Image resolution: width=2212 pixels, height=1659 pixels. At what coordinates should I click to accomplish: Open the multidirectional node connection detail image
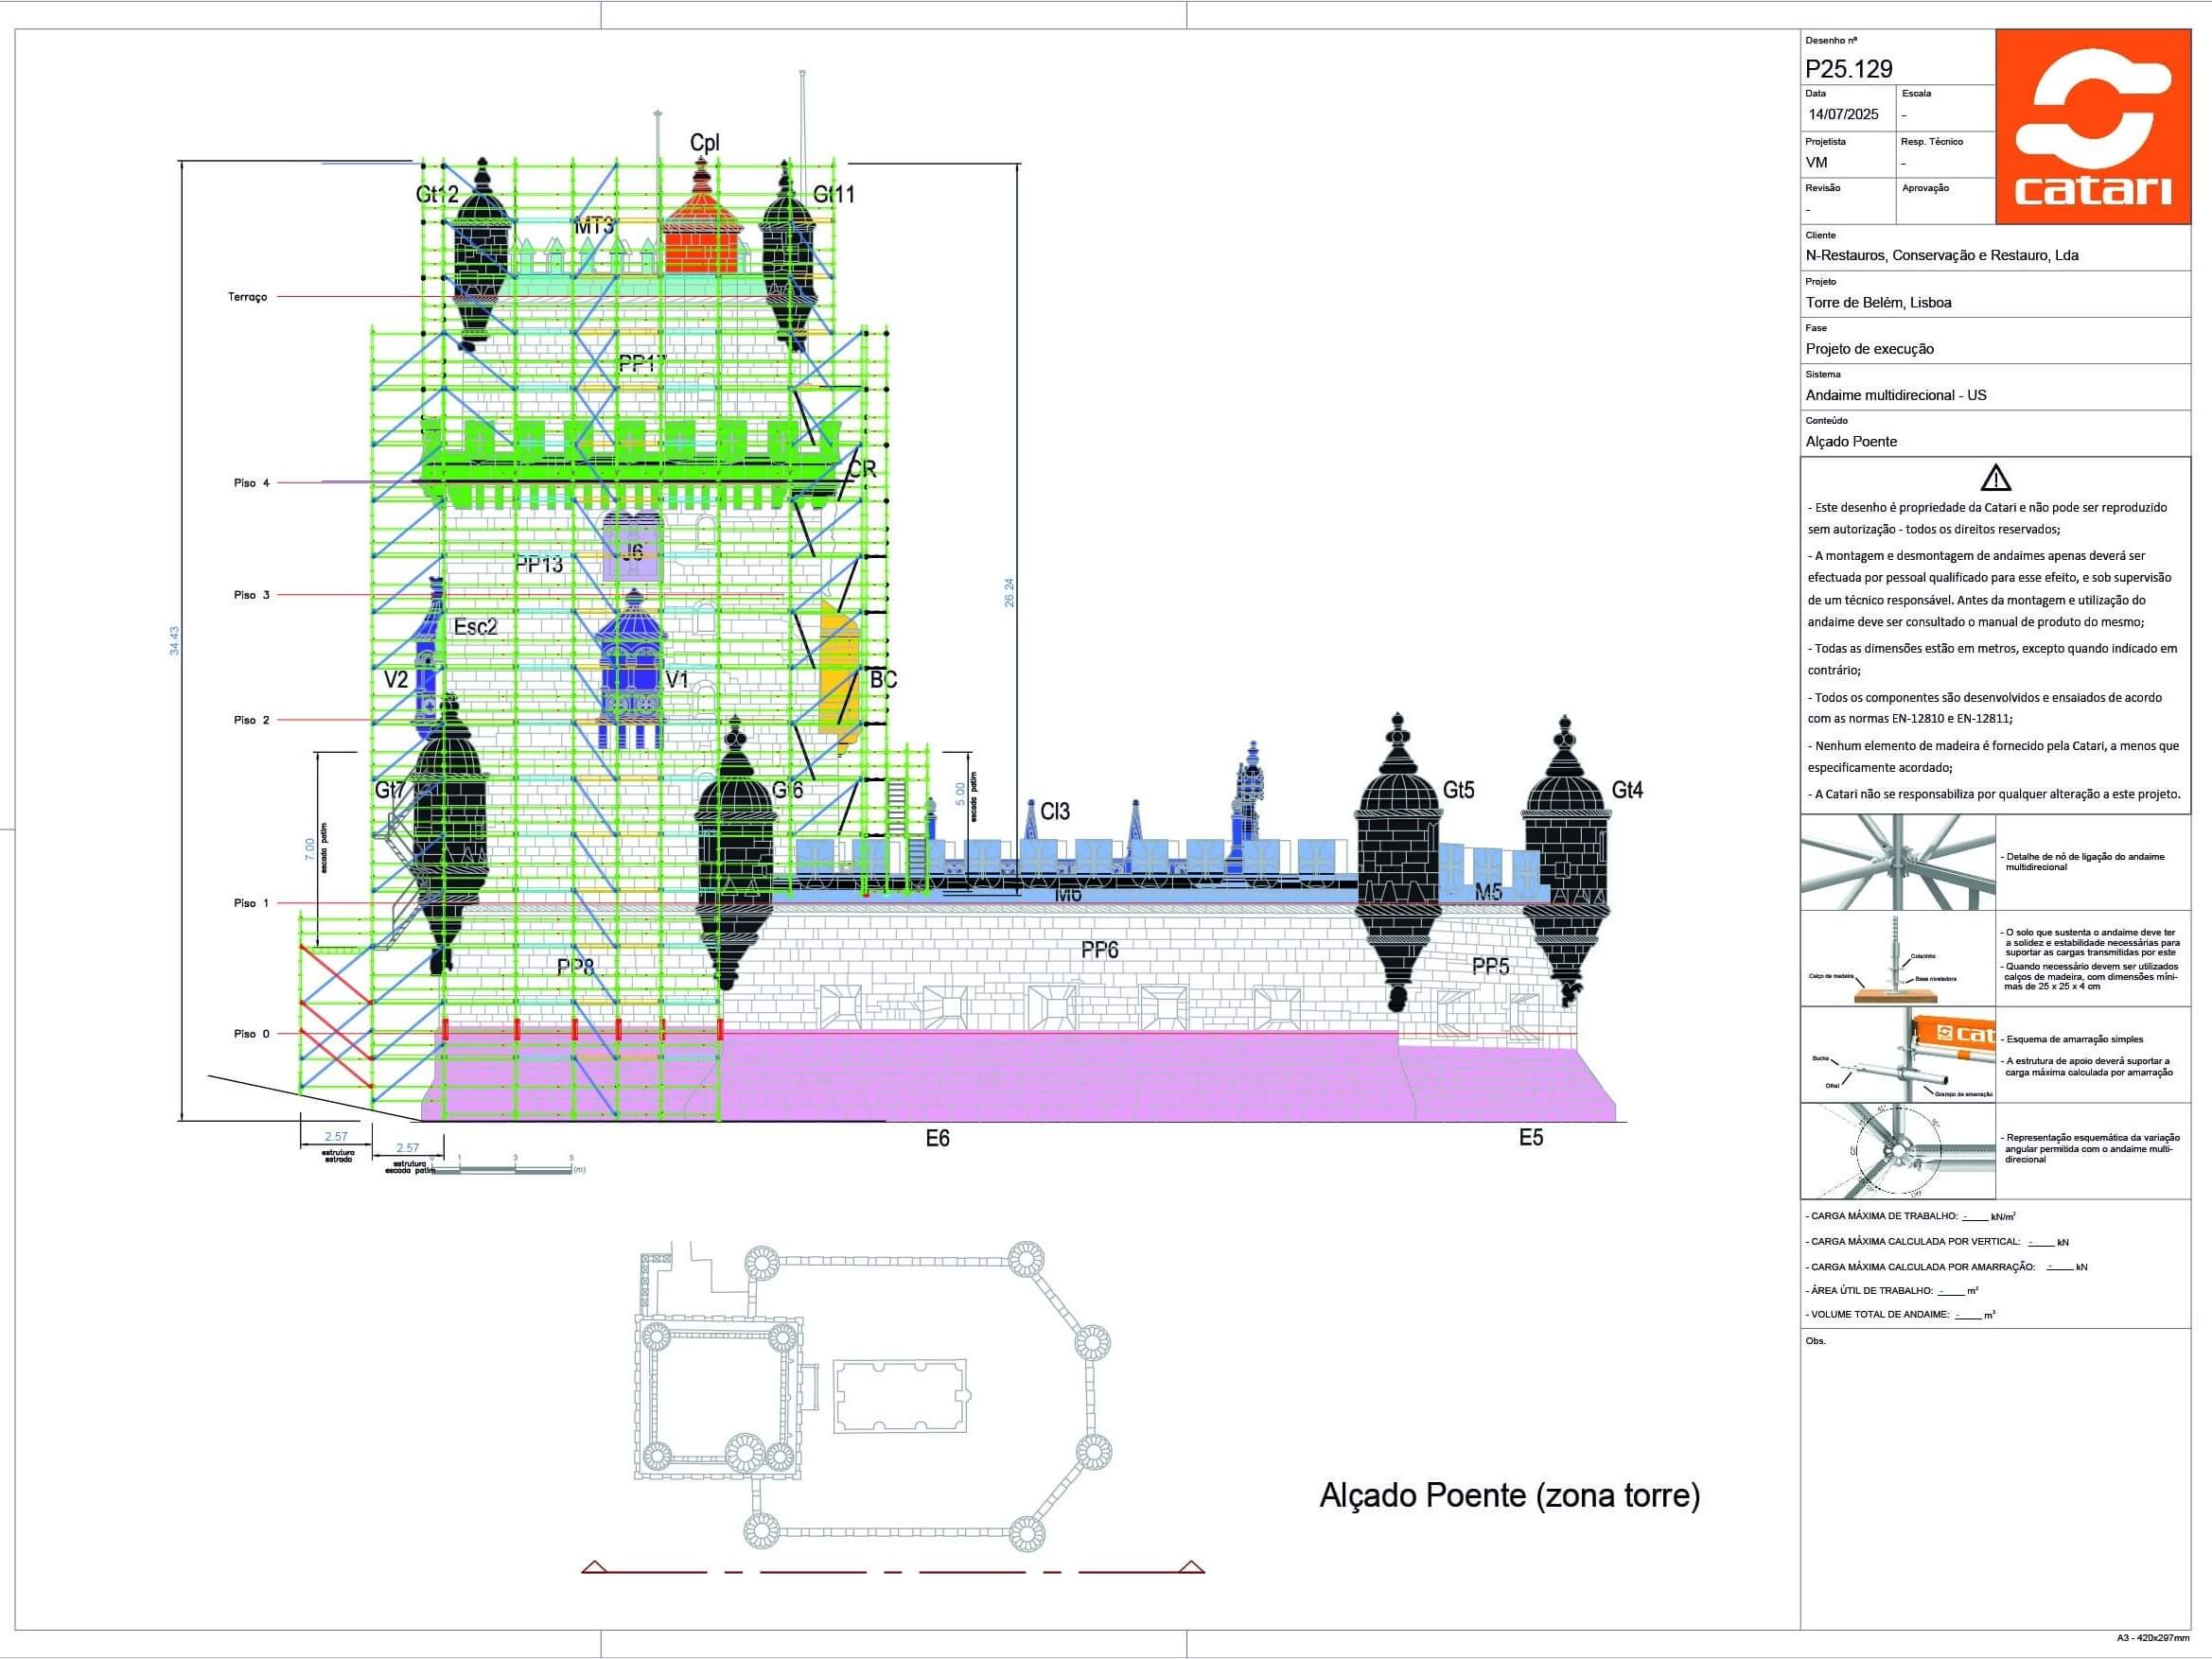[1898, 861]
